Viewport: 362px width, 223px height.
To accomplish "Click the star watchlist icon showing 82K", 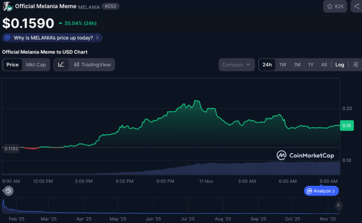I will tap(335, 6).
